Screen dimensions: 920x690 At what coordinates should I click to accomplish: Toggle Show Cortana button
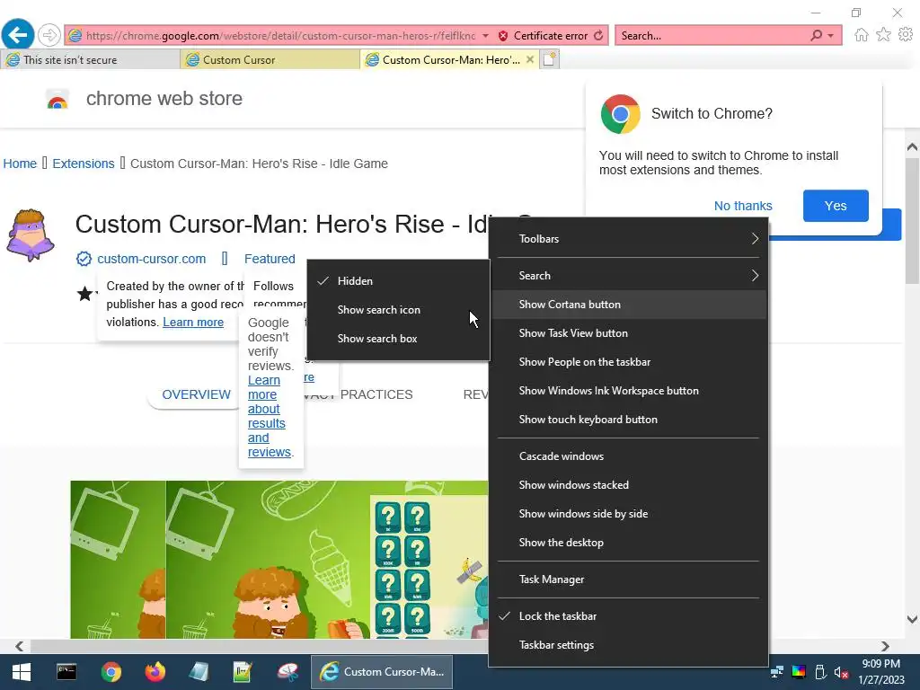pyautogui.click(x=628, y=305)
